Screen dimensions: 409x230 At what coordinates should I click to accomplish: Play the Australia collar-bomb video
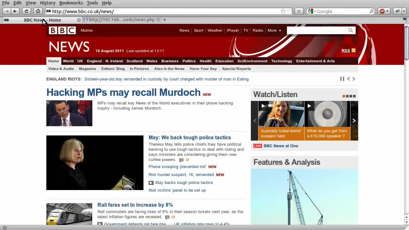[x=263, y=106]
